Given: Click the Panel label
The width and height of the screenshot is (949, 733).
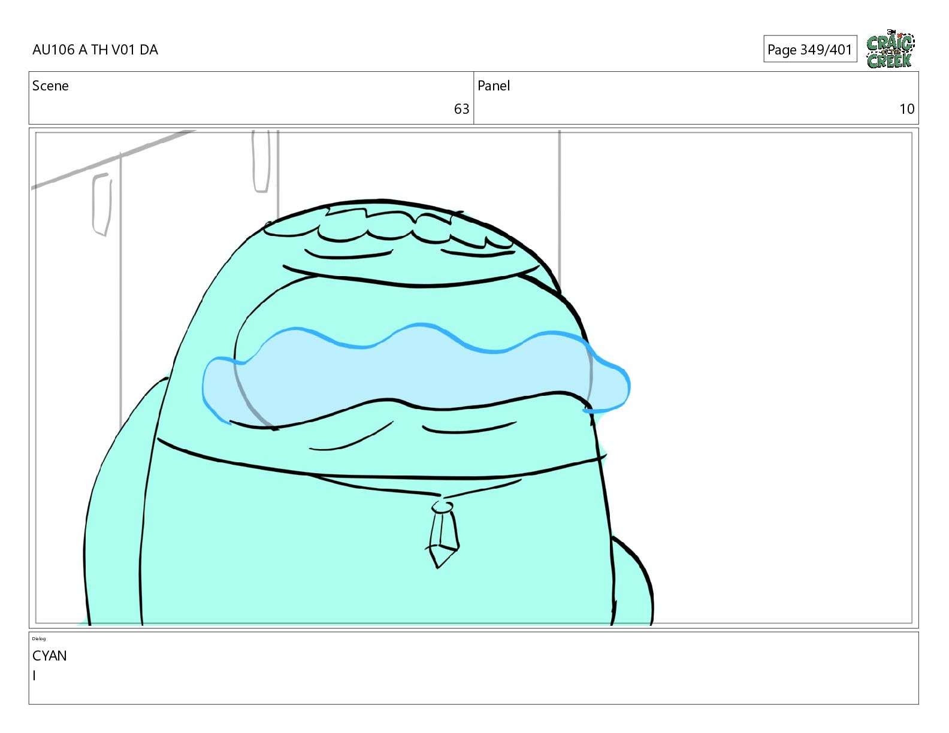Looking at the screenshot, I should click(x=494, y=86).
